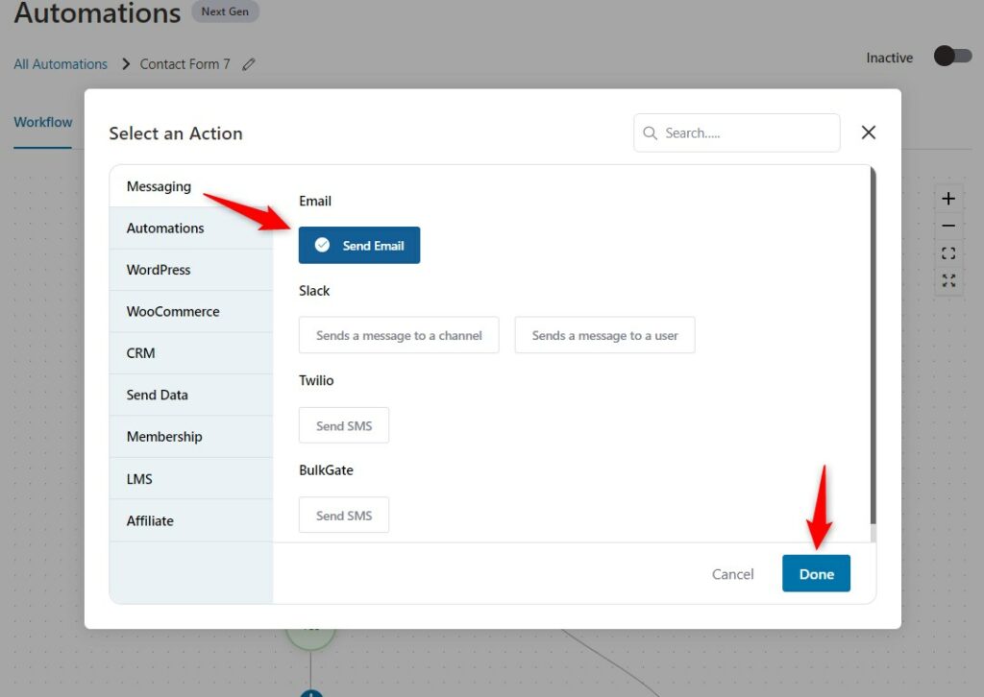This screenshot has width=984, height=697.
Task: Confirm selection with Done button
Action: (816, 573)
